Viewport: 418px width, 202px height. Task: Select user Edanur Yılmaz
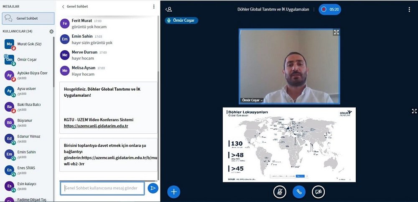pyautogui.click(x=28, y=138)
